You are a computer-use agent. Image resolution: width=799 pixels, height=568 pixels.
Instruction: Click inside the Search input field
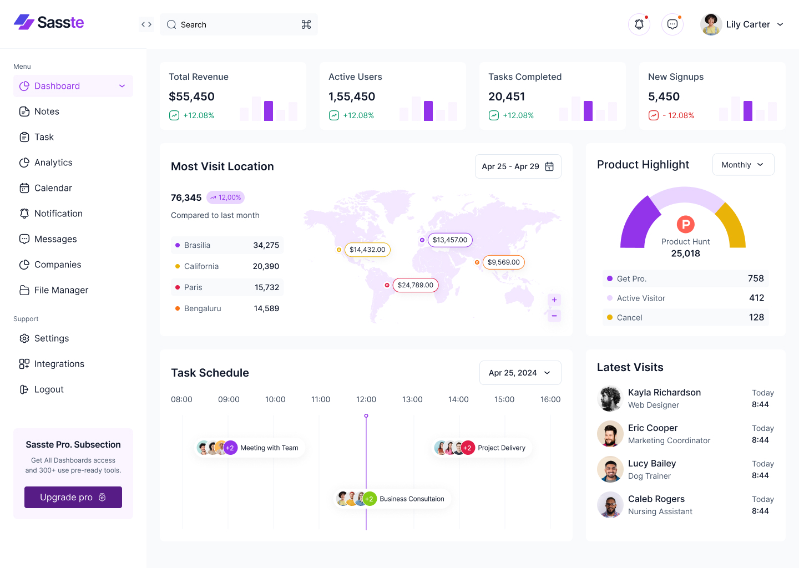point(233,24)
